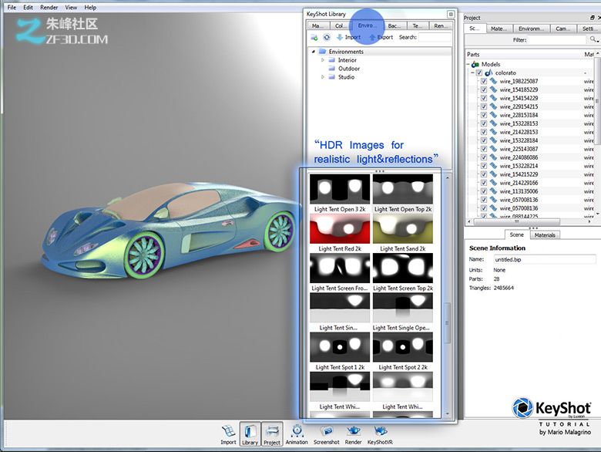Toggle the Library panel icon

[x=250, y=432]
